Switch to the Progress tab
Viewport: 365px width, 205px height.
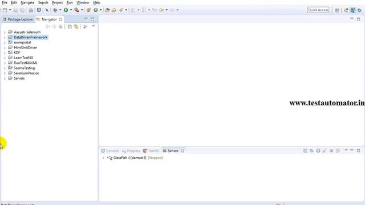131,151
